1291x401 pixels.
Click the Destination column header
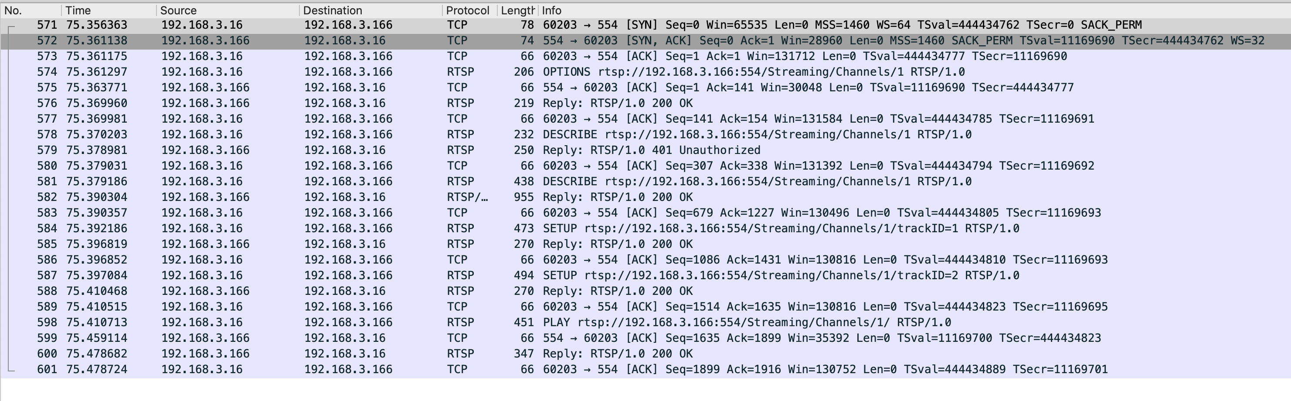[370, 10]
